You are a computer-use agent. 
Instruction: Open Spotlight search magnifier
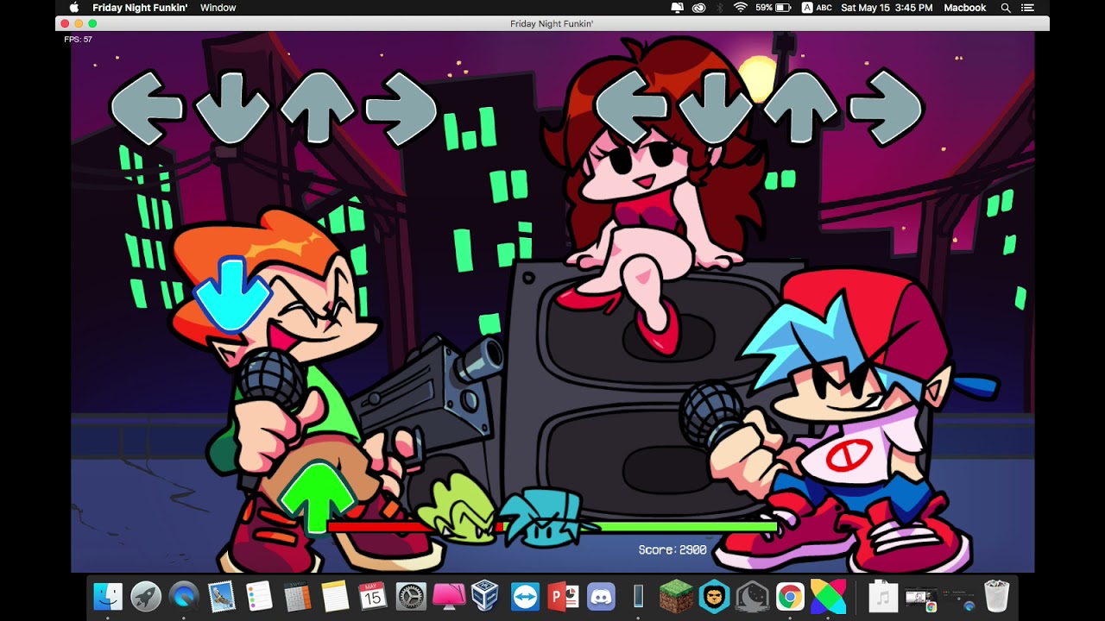(x=1006, y=8)
